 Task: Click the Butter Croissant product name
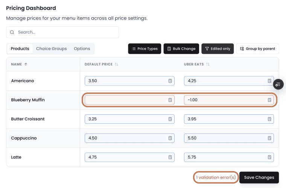point(28,119)
